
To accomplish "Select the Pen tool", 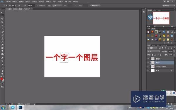I will (2, 58).
